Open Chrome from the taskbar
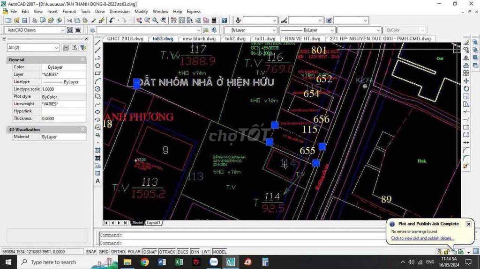This screenshot has width=480, height=269. pyautogui.click(x=144, y=262)
